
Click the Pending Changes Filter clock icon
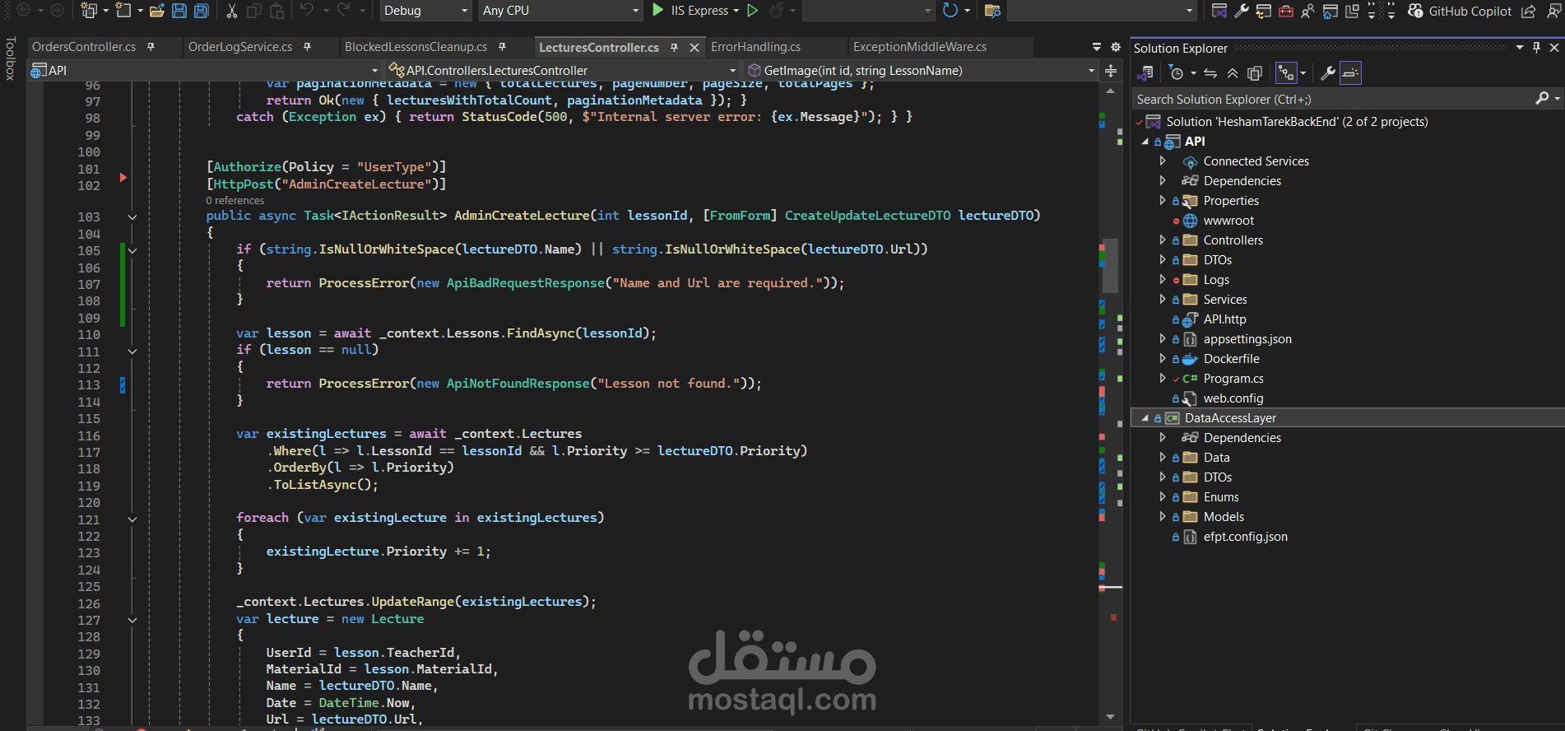1177,73
